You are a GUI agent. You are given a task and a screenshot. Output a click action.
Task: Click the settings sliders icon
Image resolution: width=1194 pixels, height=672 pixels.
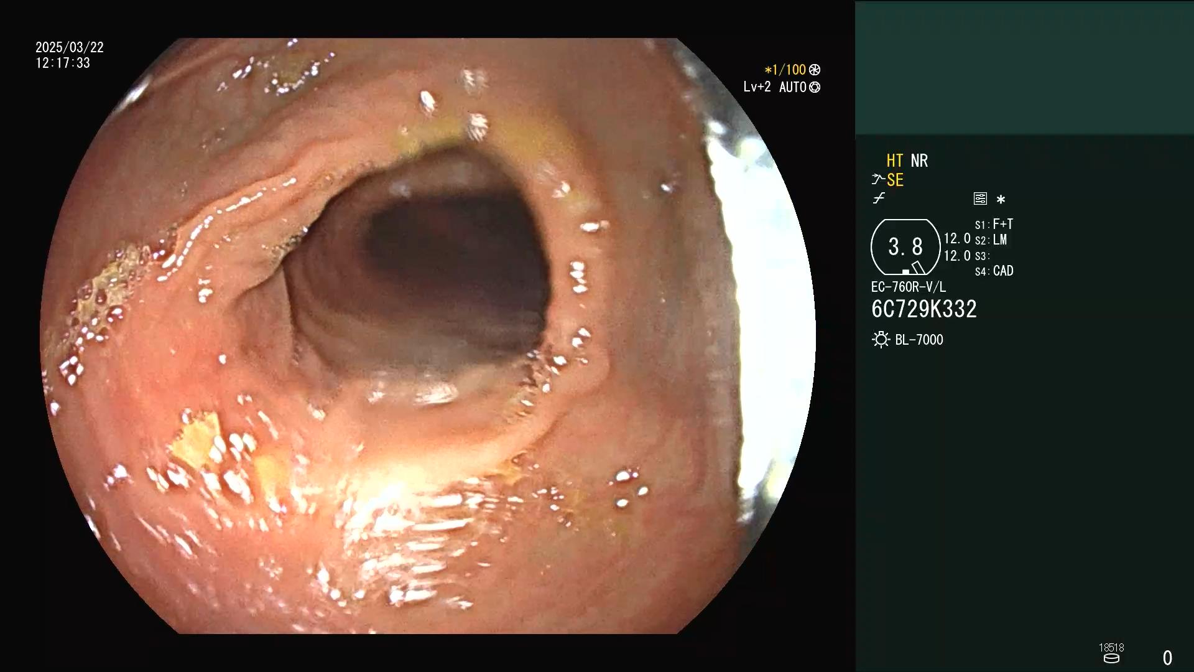980,198
